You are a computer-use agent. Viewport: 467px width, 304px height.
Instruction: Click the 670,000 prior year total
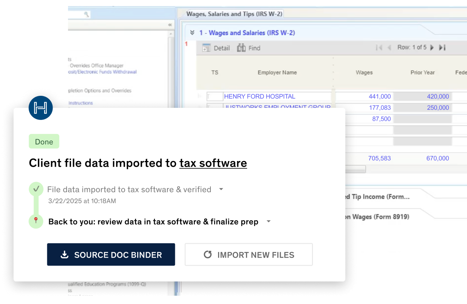coord(438,158)
